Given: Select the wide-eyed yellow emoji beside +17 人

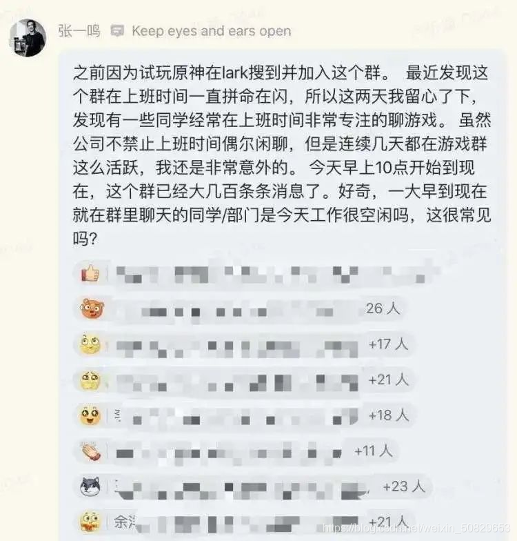Looking at the screenshot, I should (90, 345).
